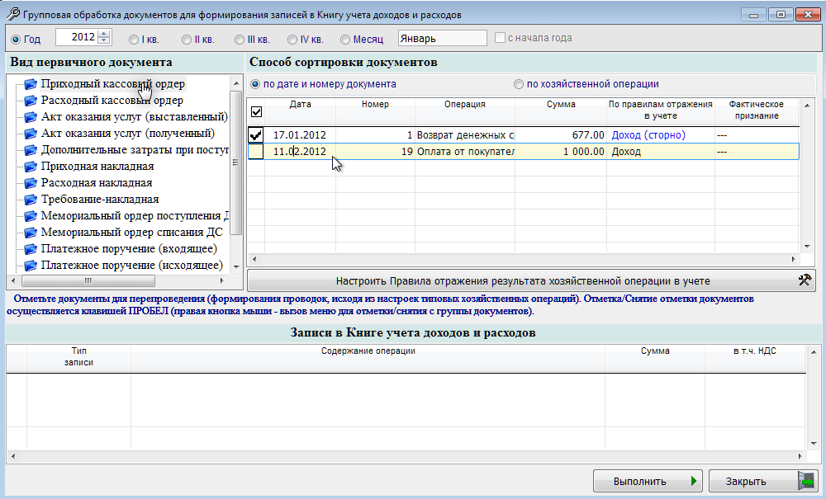Click folder icon beside Акт оказания услуг (полученный)
Viewport: 826px width, 499px height.
click(x=31, y=134)
